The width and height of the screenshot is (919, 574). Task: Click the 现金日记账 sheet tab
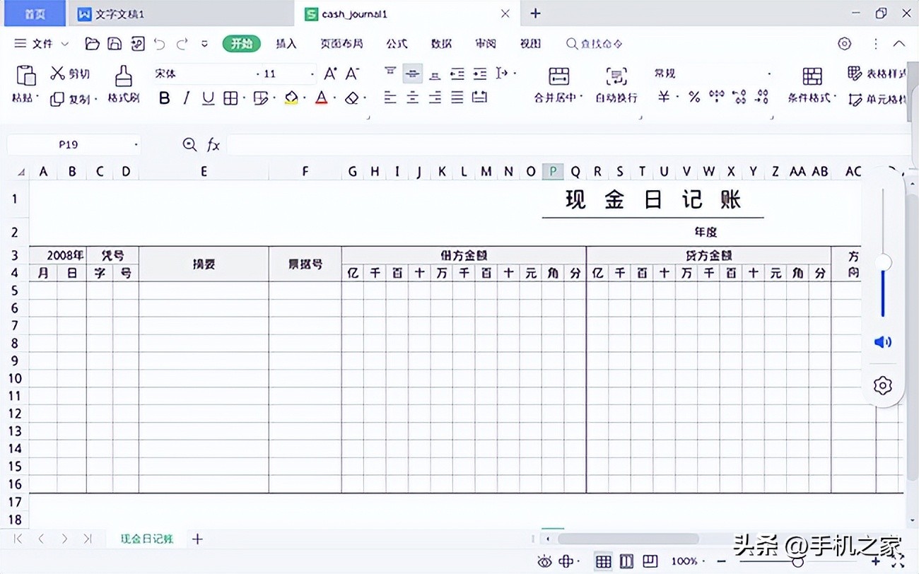click(146, 539)
